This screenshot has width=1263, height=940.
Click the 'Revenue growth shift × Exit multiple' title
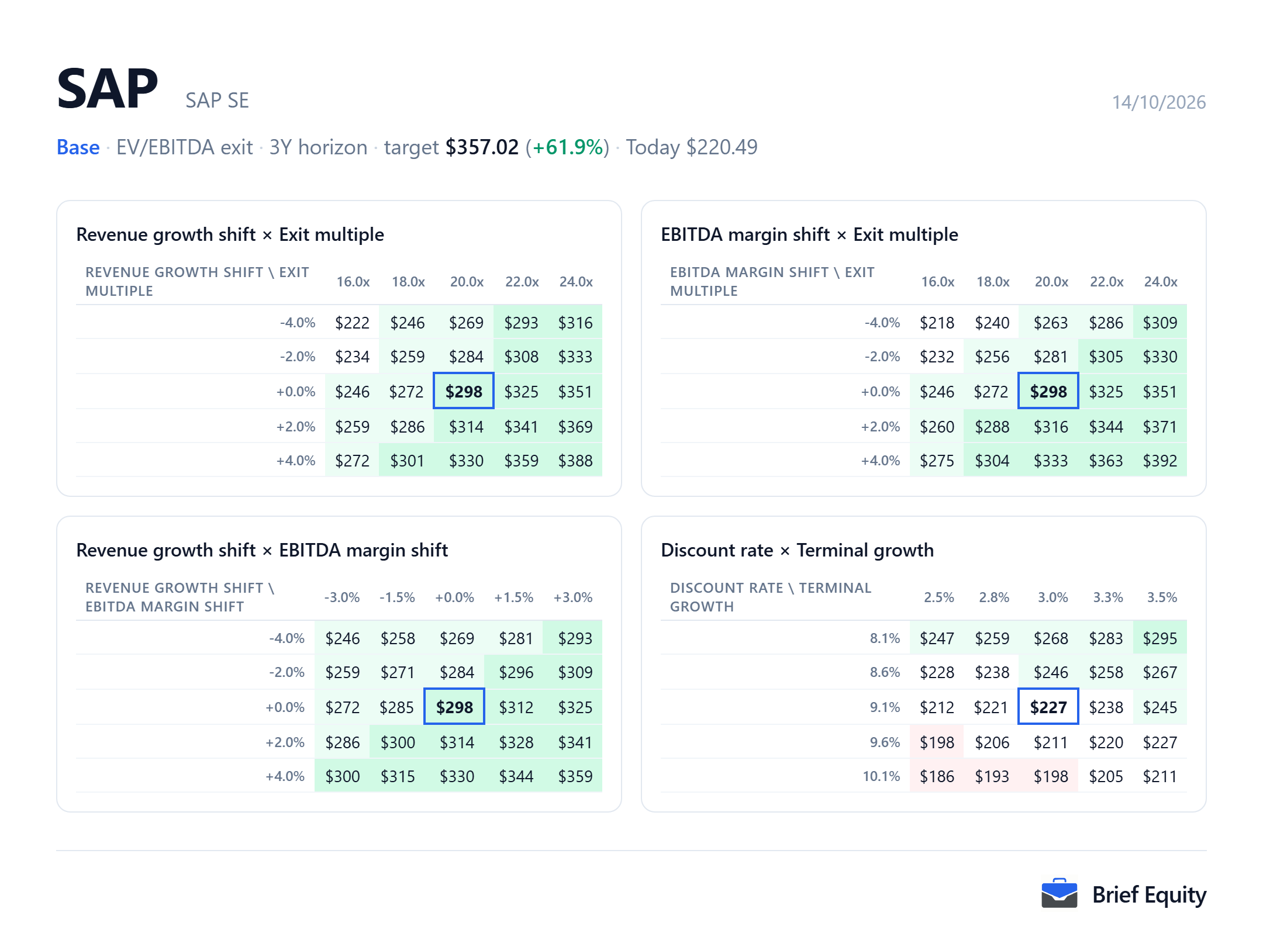(230, 234)
